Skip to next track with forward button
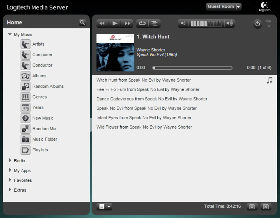The image size is (280, 218). [127, 23]
